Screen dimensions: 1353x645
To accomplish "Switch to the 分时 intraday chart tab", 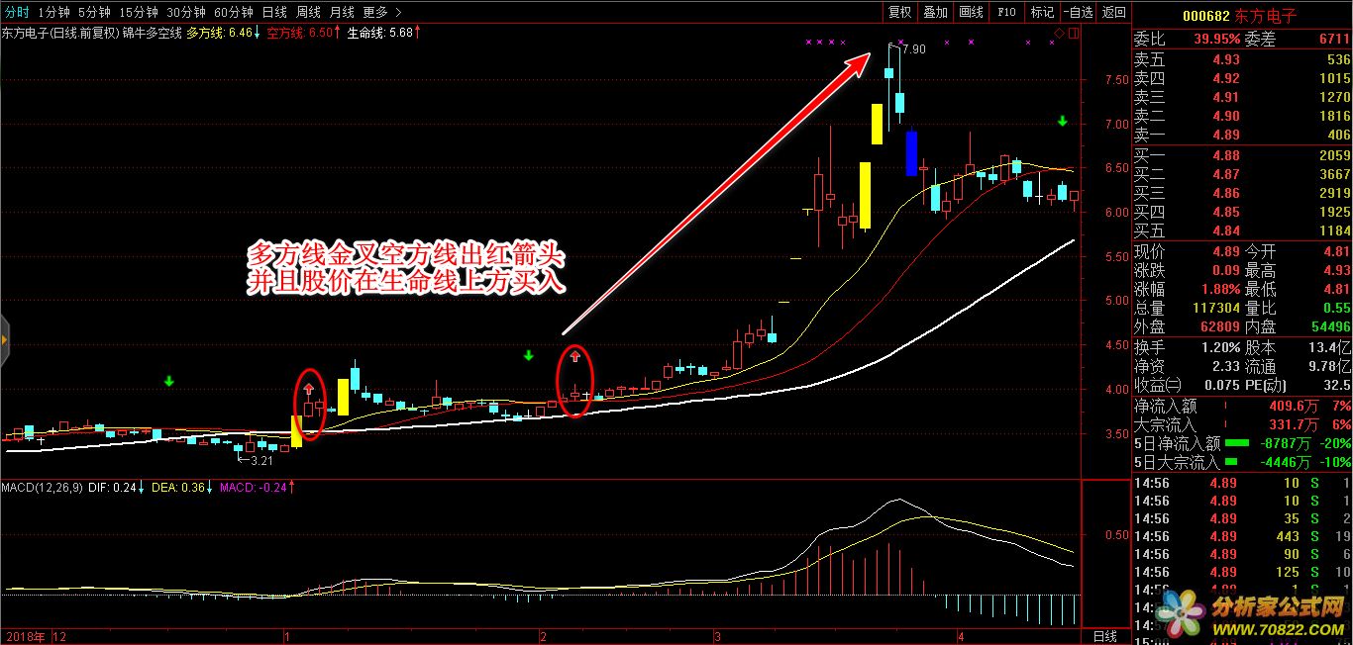I will coord(16,12).
